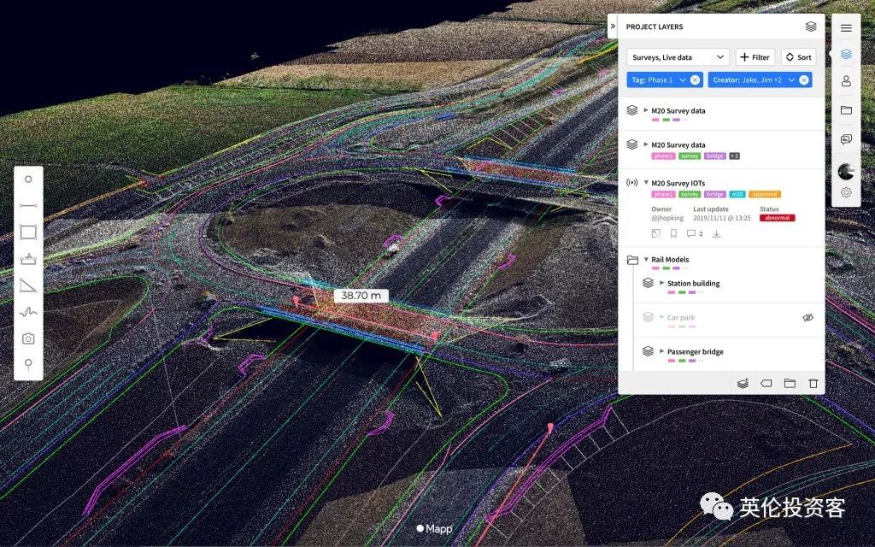The width and height of the screenshot is (875, 547).
Task: Expand the M20 Survey data layer with tag labels
Action: click(x=646, y=144)
